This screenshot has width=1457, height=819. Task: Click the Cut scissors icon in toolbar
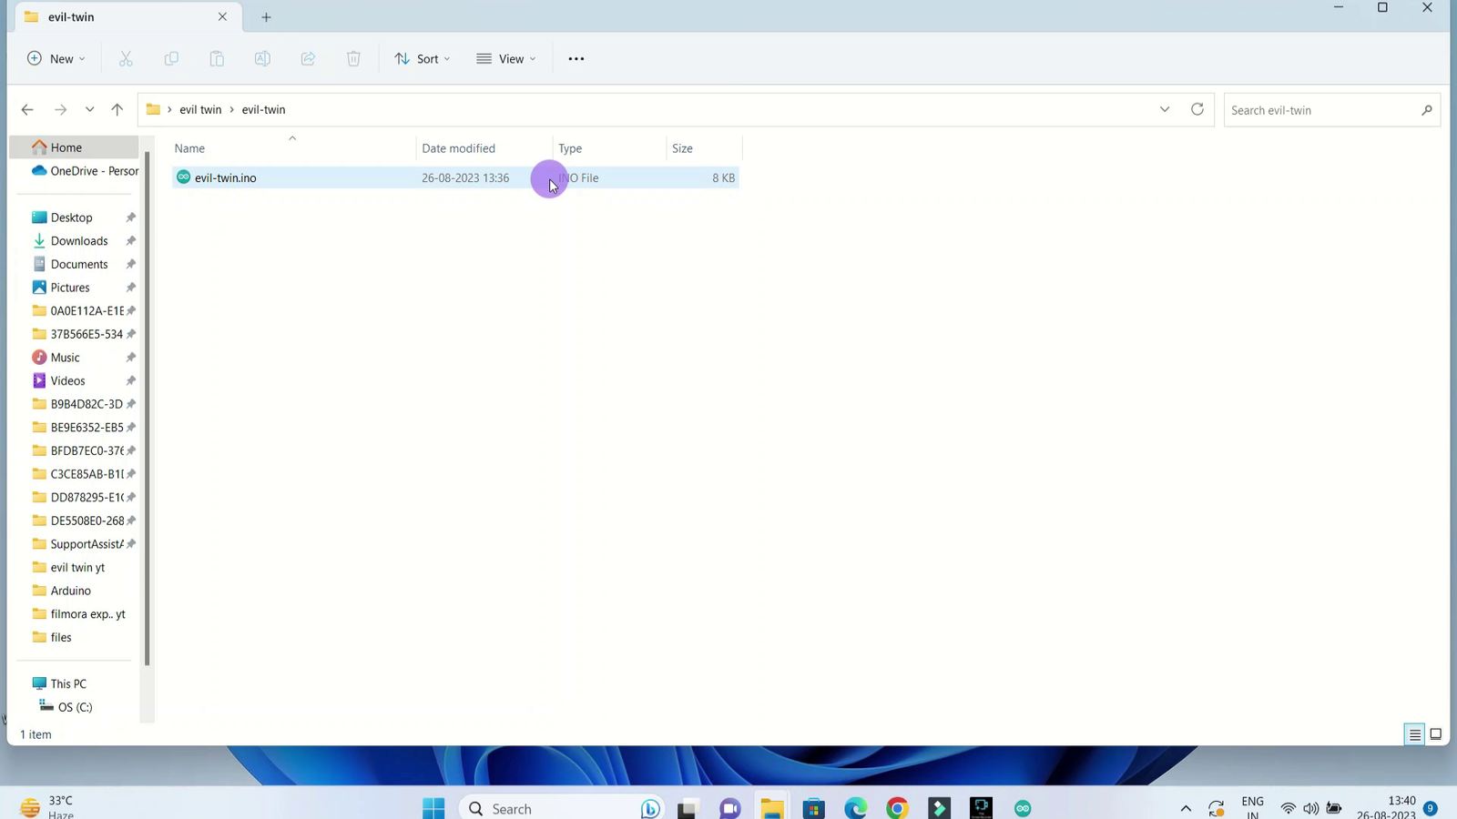click(x=126, y=59)
